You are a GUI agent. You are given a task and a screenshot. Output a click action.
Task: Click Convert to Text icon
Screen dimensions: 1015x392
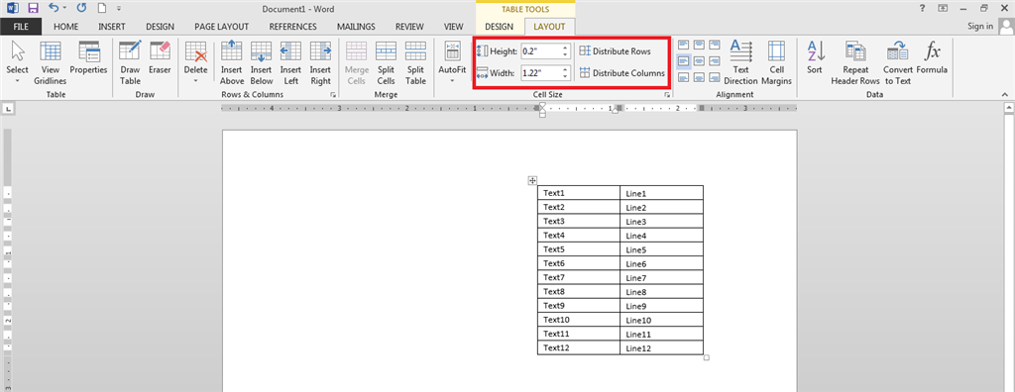point(898,62)
